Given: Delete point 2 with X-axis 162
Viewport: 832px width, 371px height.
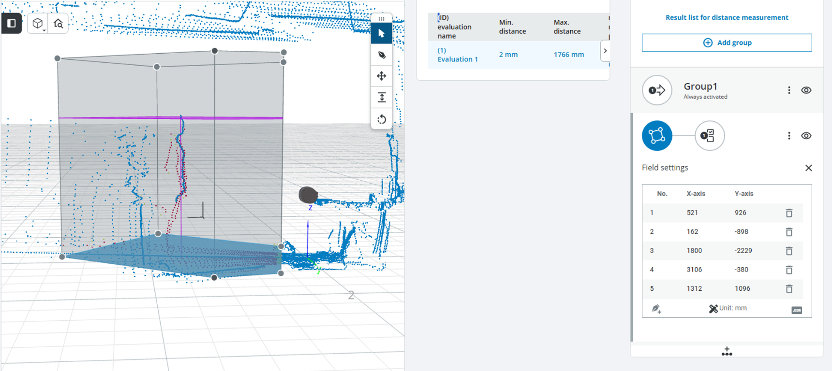Looking at the screenshot, I should (789, 232).
